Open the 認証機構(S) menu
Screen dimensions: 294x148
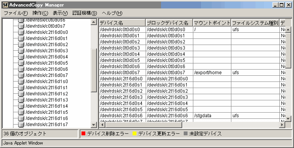tap(85, 13)
